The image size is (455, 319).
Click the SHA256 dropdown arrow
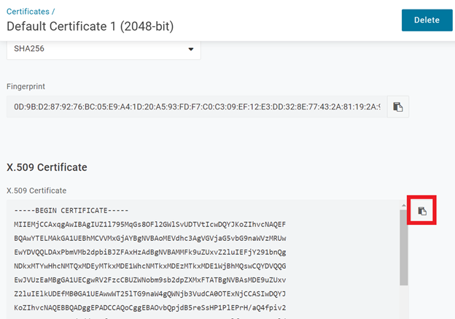click(x=191, y=50)
